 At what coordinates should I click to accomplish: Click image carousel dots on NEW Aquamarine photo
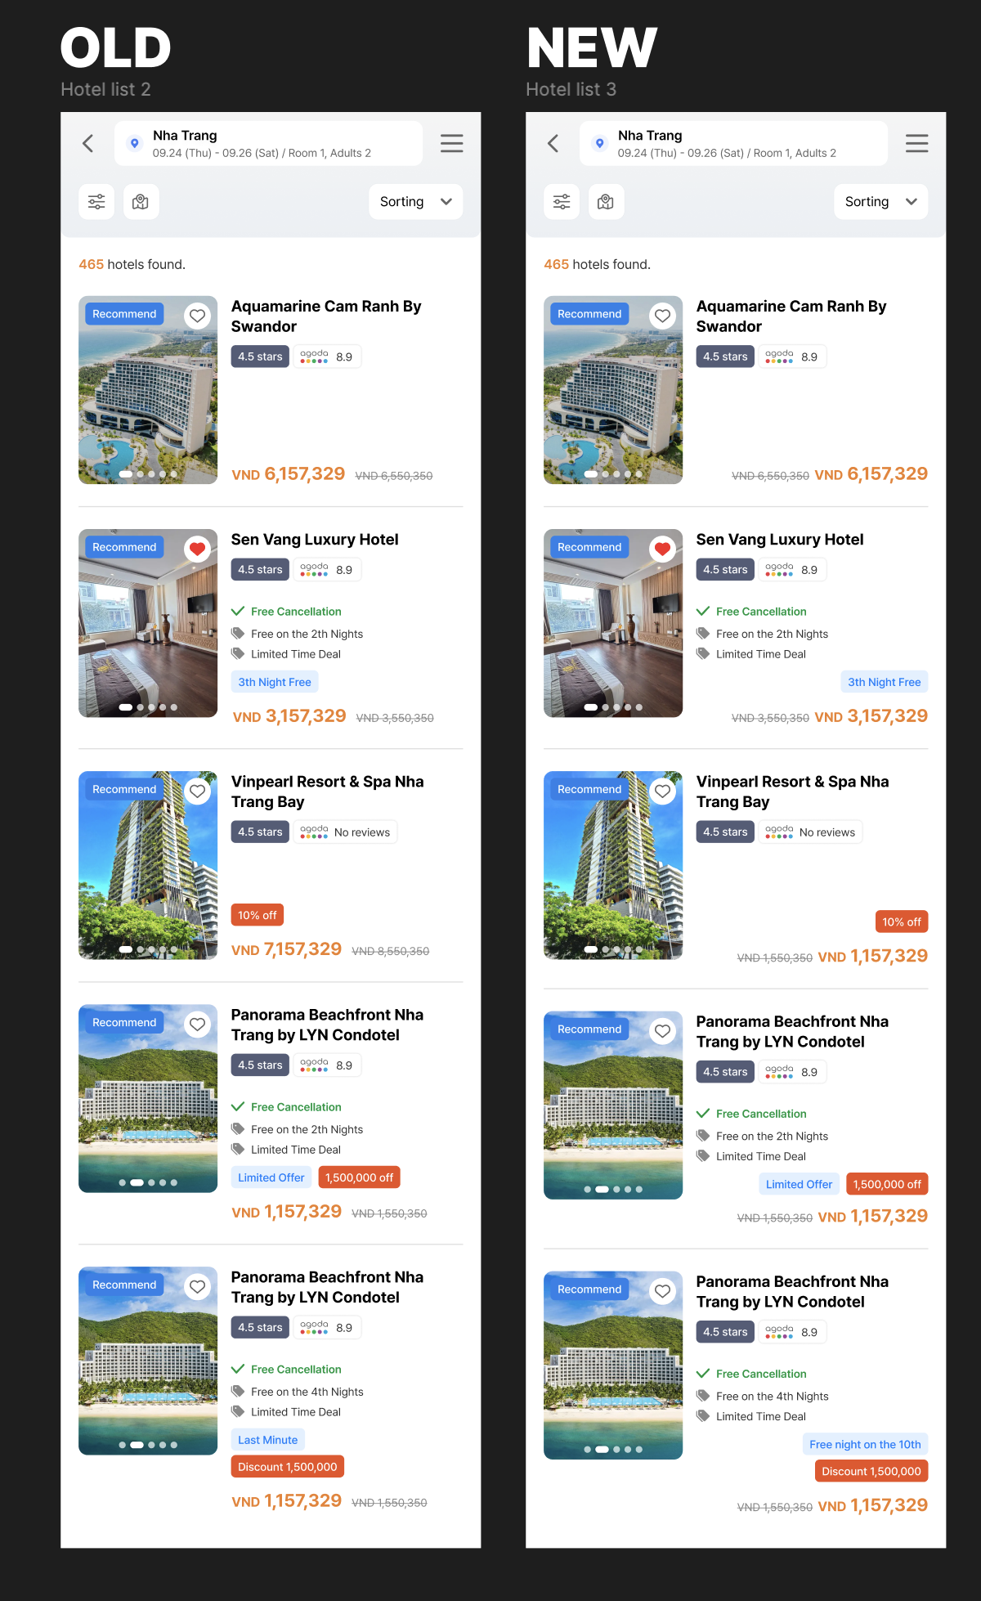[x=613, y=474]
